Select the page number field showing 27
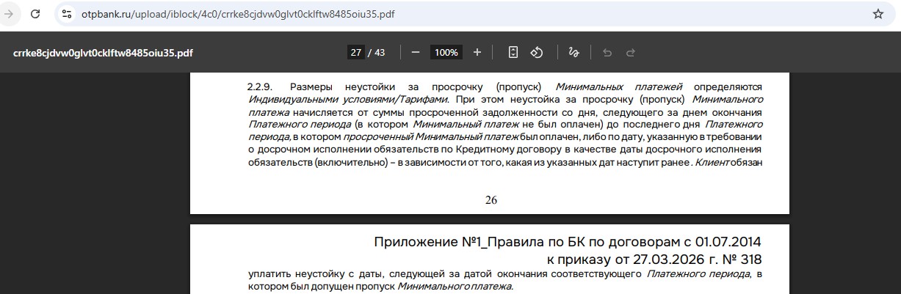Viewport: 901px width, 294px height. [x=356, y=52]
